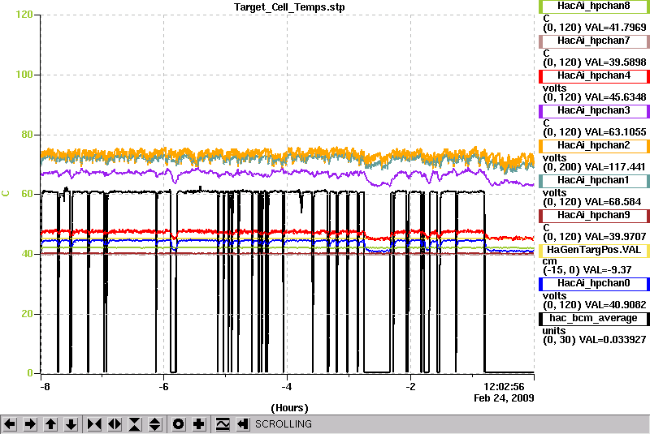650x434 pixels.
Task: Select the HacAi_hpchan8 curve legend
Action: click(x=594, y=6)
